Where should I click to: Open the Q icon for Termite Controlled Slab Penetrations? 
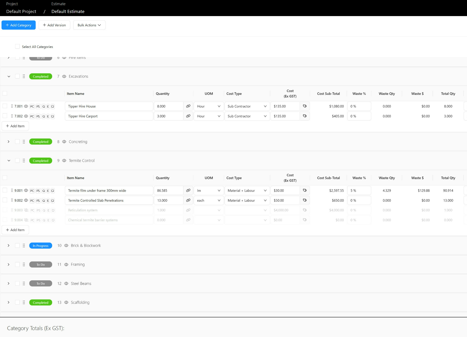pos(43,200)
